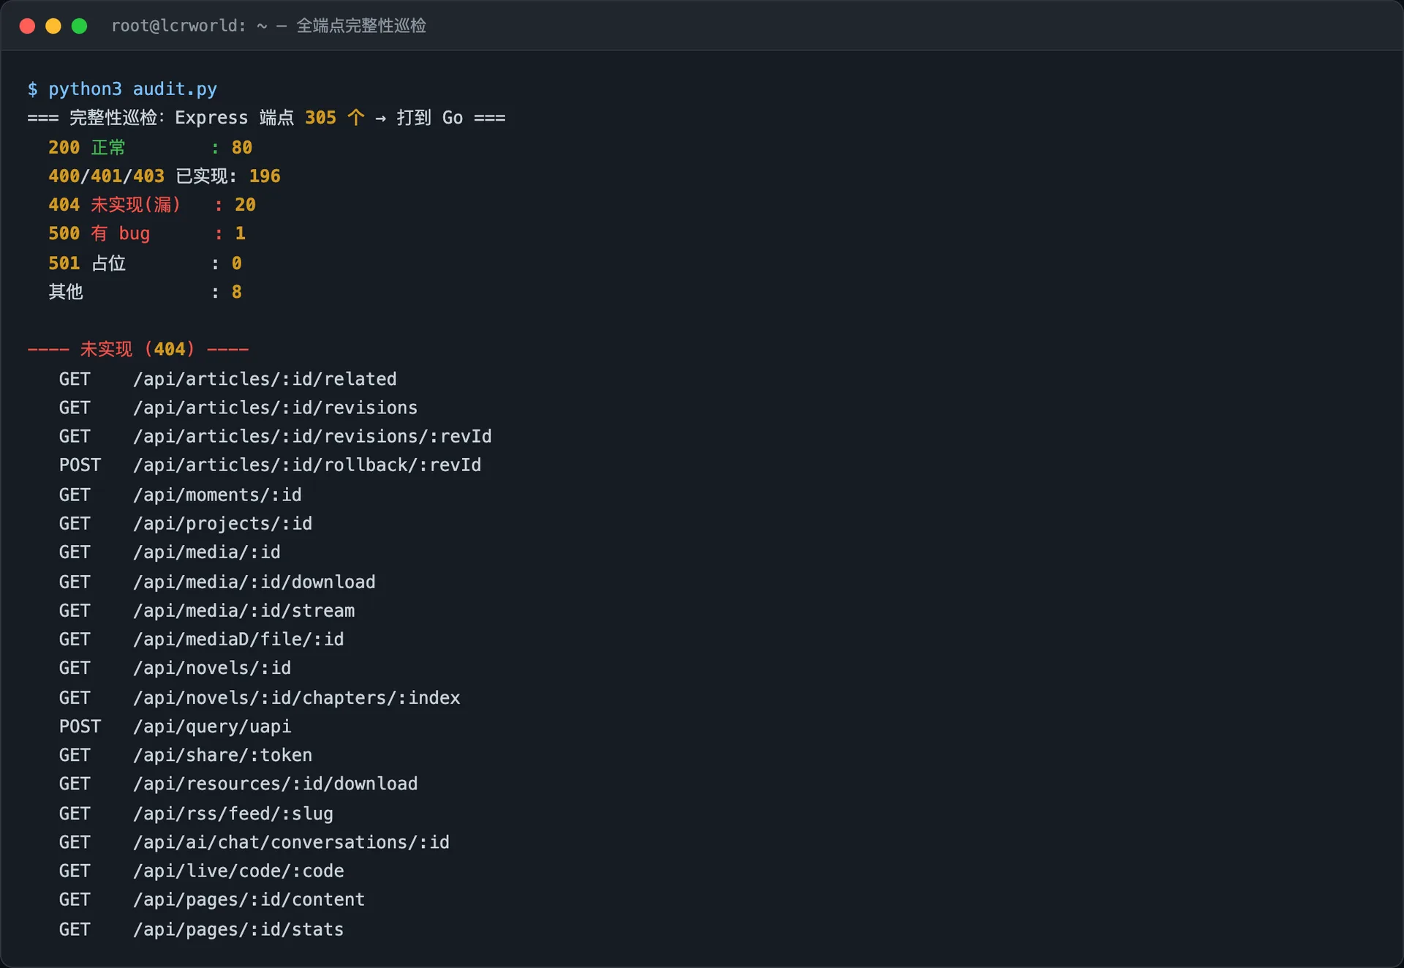Screen dimensions: 1404x968
Task: Click '/api/projects/:id' path
Action: [x=222, y=523]
